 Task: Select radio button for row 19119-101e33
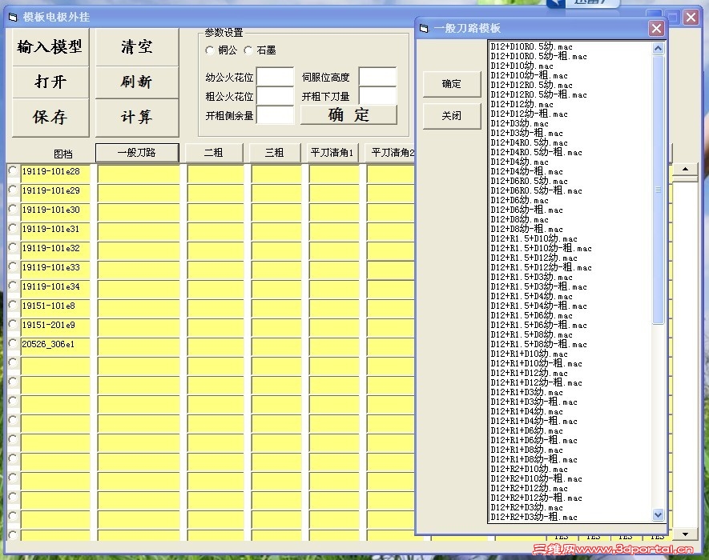[x=13, y=266]
